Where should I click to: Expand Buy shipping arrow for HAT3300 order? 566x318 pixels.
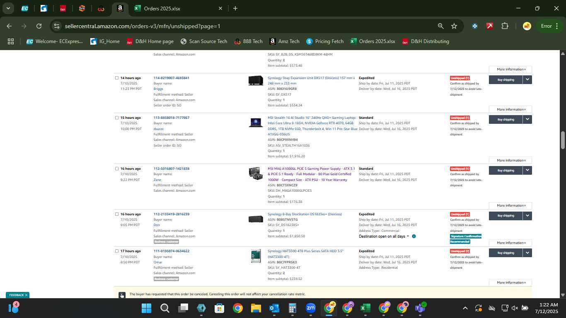click(527, 253)
